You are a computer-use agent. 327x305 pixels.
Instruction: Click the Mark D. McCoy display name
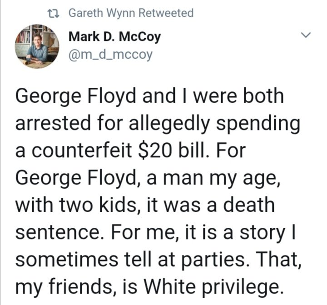click(114, 37)
